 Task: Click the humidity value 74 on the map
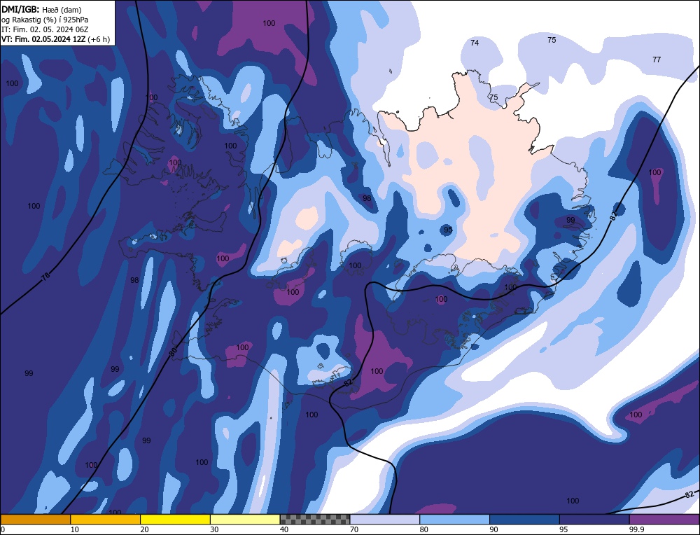click(x=475, y=43)
